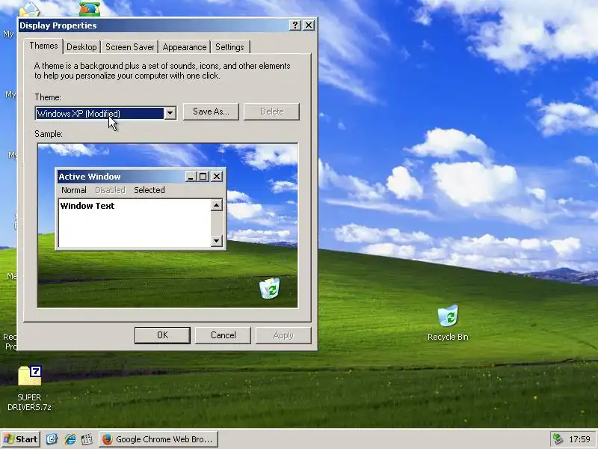Click the sample window's scroll down arrow
Viewport: 598px width, 449px height.
pyautogui.click(x=217, y=240)
